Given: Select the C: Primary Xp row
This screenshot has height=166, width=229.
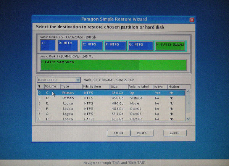Looking at the screenshot, I should (111, 93).
